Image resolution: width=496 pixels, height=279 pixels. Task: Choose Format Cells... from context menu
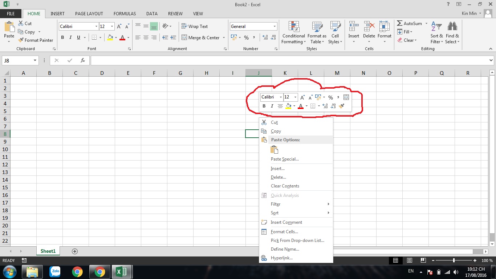click(284, 232)
